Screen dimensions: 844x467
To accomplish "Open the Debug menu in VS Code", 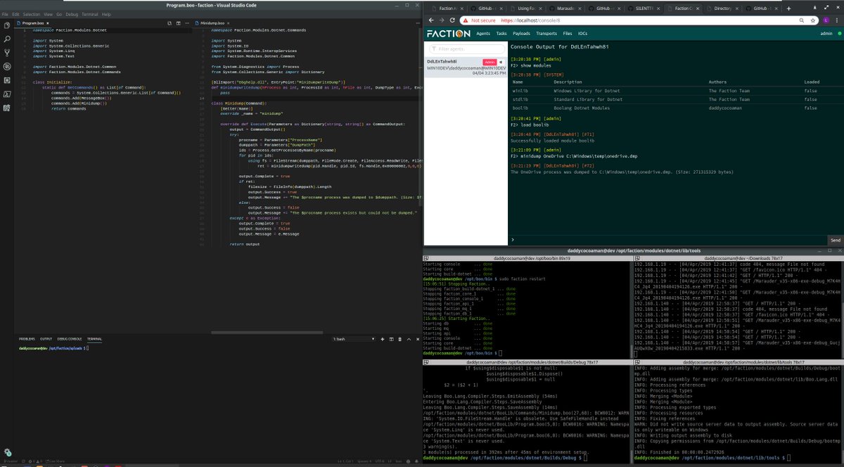I will (x=72, y=14).
